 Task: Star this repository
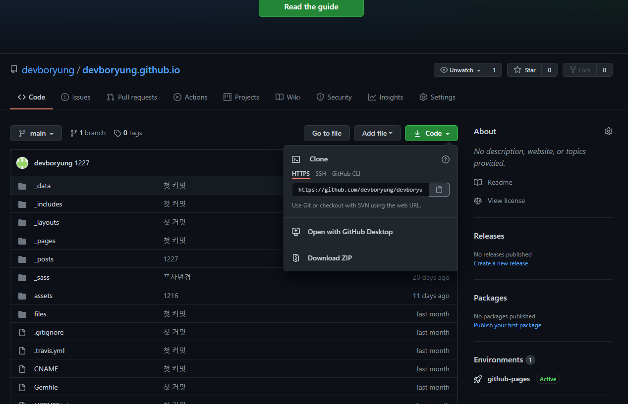[524, 70]
